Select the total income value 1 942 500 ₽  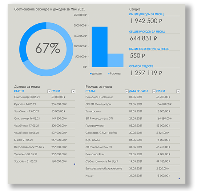pyautogui.click(x=146, y=21)
